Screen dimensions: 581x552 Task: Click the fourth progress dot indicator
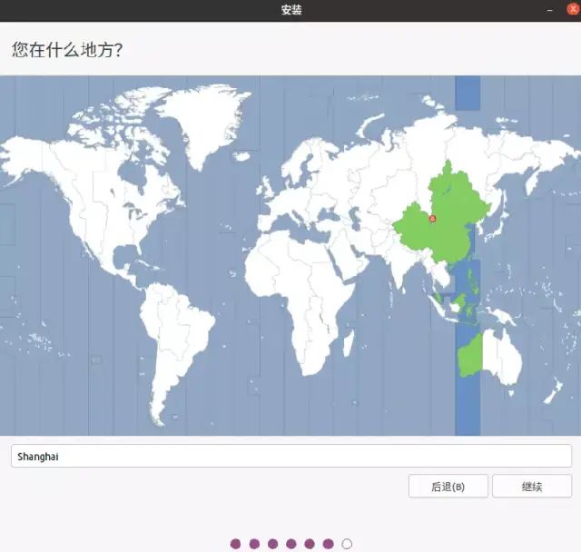coord(291,544)
